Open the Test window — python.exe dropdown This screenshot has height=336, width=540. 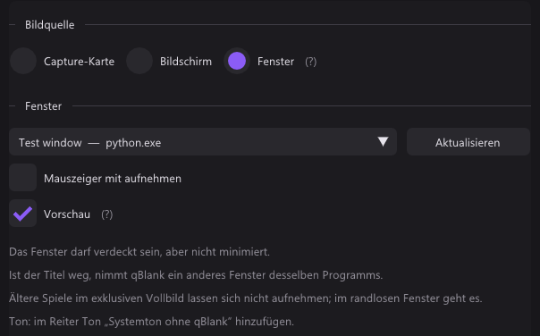(203, 142)
